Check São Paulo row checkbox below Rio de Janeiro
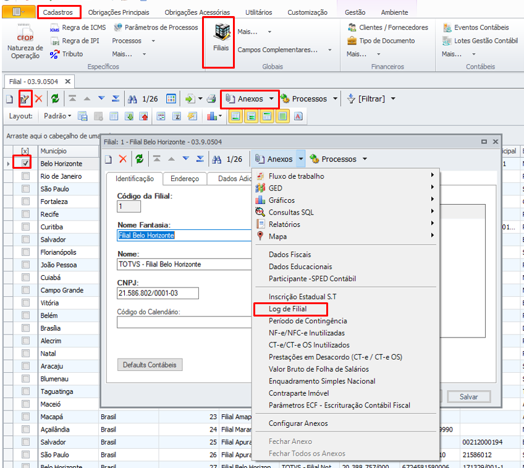This screenshot has width=524, height=468. point(26,189)
